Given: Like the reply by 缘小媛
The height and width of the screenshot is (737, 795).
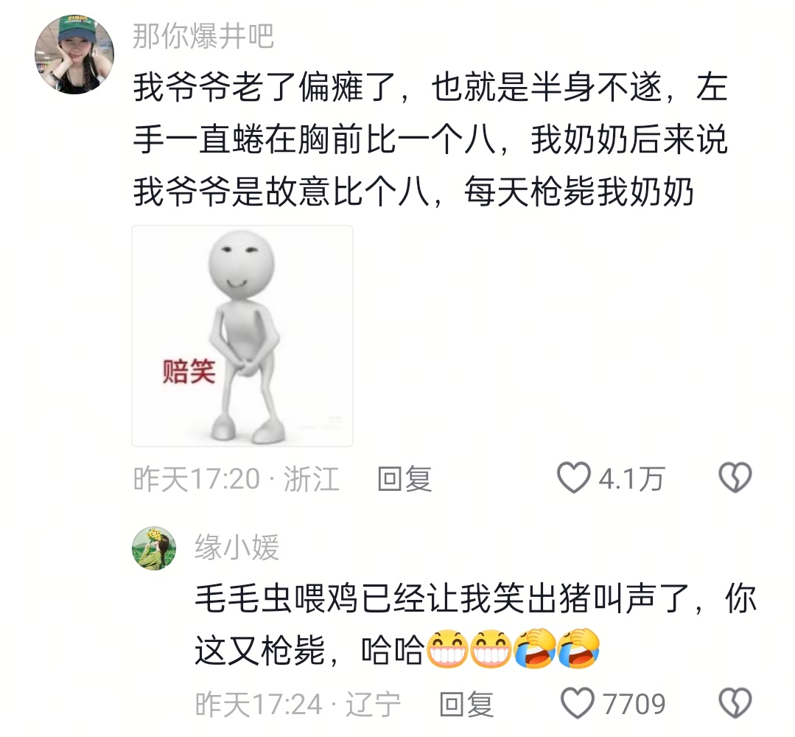Looking at the screenshot, I should tap(577, 703).
